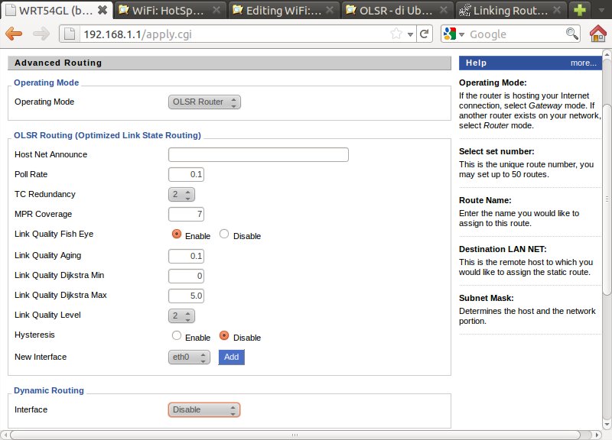
Task: Click the MPR Coverage input field
Action: [x=186, y=215]
